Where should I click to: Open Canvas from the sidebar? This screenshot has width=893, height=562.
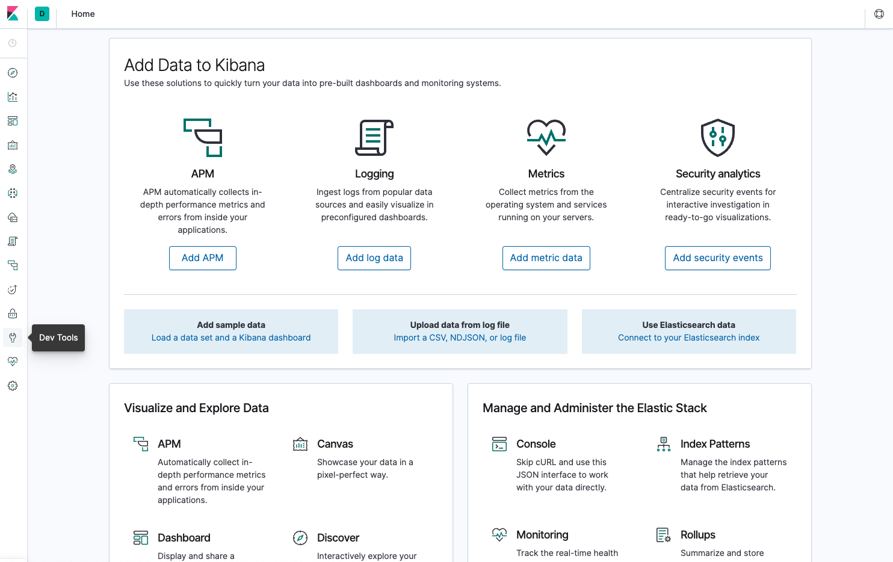point(13,145)
